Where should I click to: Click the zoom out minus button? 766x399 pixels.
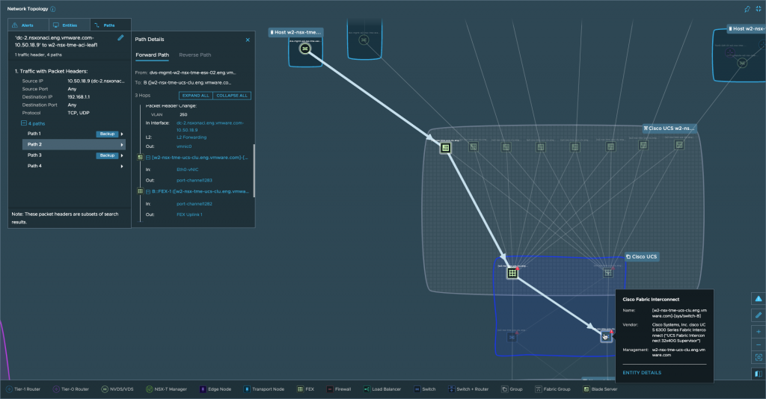(758, 344)
